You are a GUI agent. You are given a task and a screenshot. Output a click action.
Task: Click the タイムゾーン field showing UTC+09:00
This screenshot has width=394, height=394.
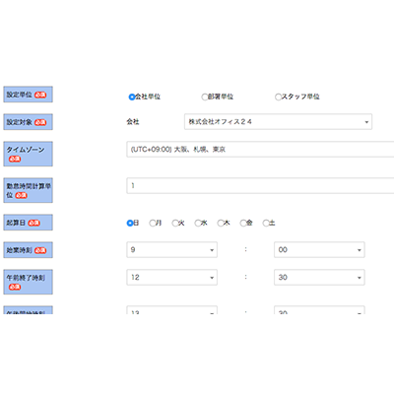click(260, 150)
